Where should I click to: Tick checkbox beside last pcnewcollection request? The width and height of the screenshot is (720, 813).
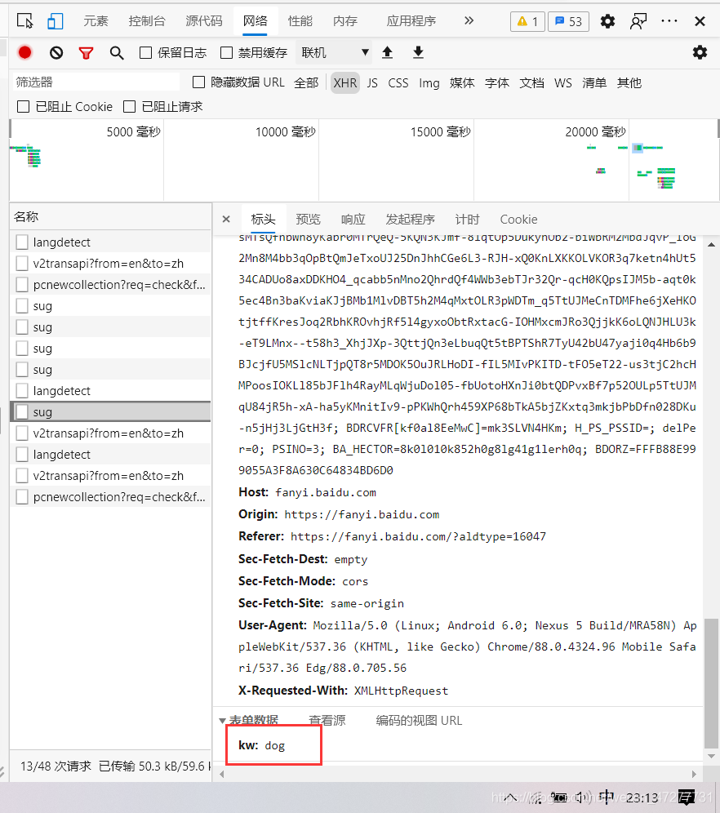[x=22, y=497]
